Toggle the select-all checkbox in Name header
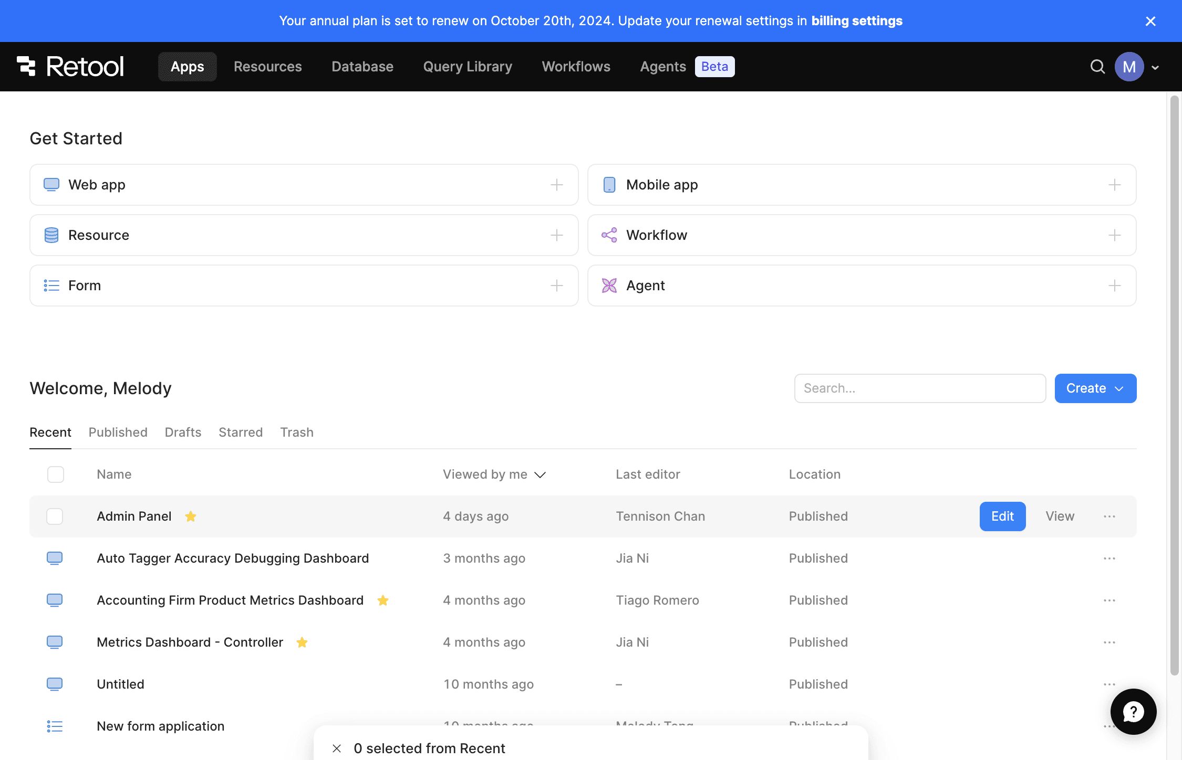This screenshot has width=1182, height=760. click(x=55, y=474)
